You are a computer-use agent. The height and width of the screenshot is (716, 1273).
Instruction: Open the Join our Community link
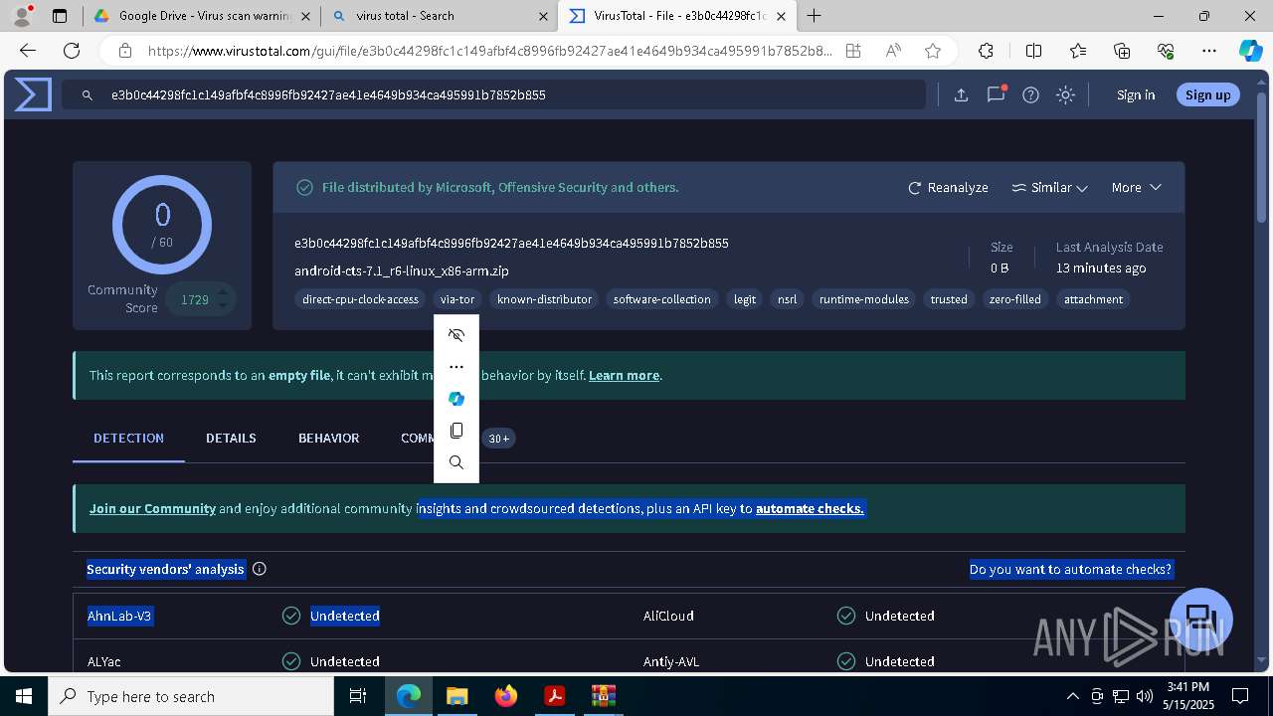(x=152, y=508)
